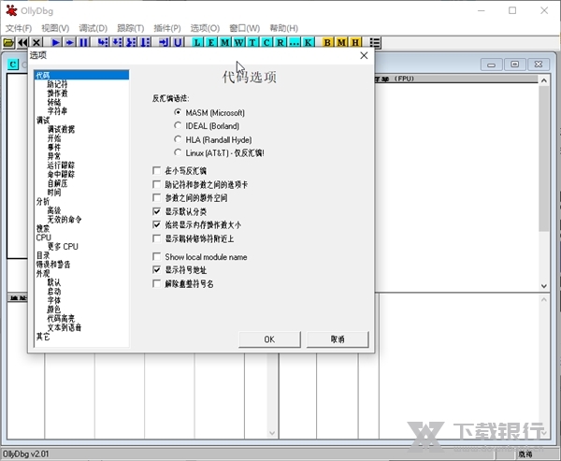The height and width of the screenshot is (461, 561).
Task: Click the Pause execution toolbar icon
Action: 83,43
